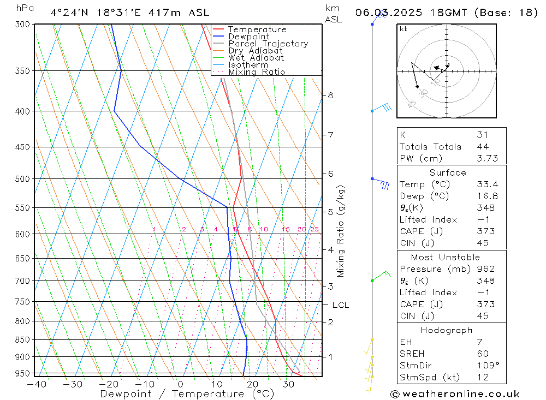Click the 'Dewpoint / Temperature (°C)' axis title
Viewport: 546px width, 400px height.
[187, 394]
